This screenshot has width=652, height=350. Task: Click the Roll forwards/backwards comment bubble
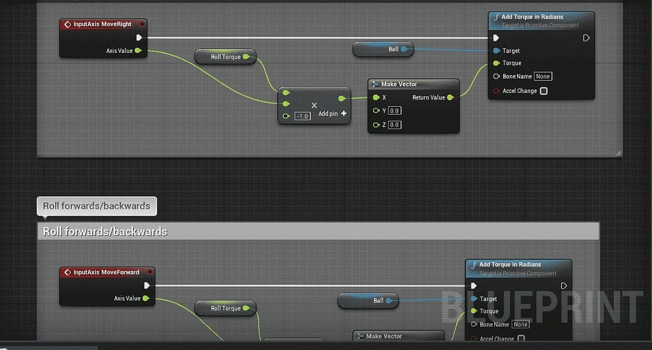click(97, 206)
